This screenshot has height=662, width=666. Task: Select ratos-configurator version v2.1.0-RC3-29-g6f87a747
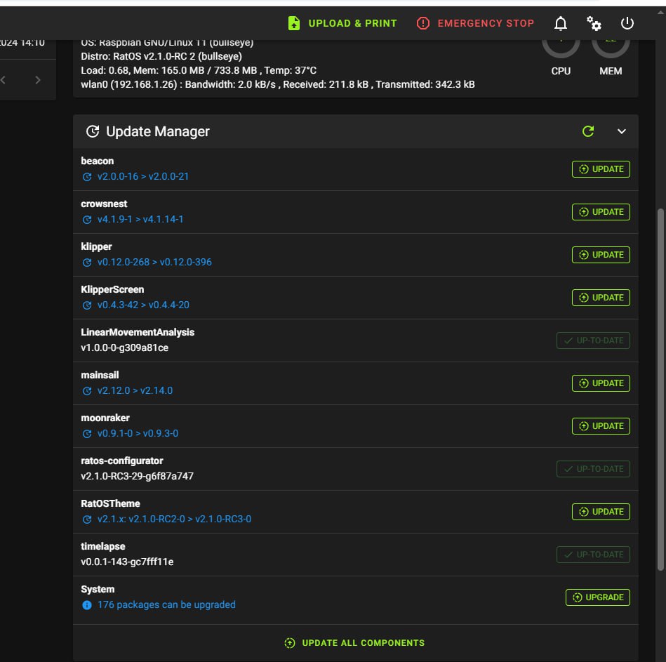137,476
